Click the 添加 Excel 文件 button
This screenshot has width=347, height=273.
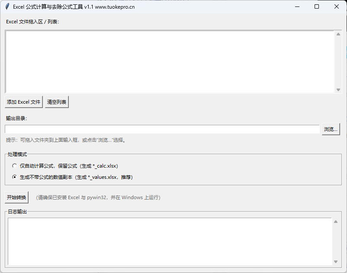(24, 102)
